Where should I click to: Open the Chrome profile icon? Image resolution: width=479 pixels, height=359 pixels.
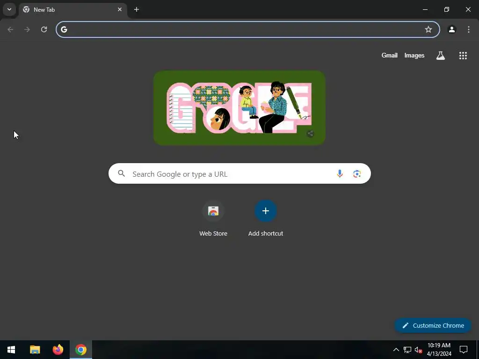tap(452, 29)
